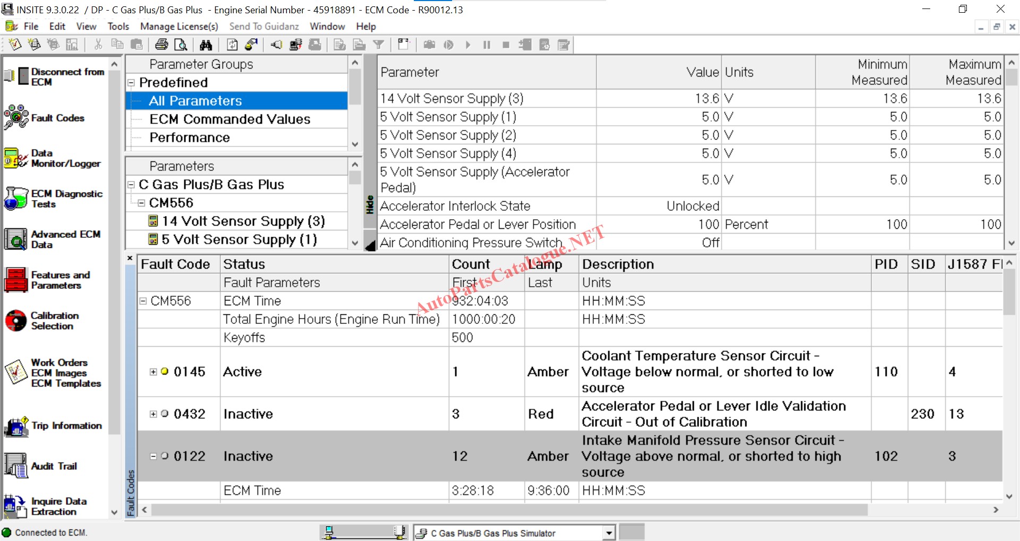Viewport: 1020px width, 541px height.
Task: Collapse fault code 0122 details
Action: coord(153,456)
